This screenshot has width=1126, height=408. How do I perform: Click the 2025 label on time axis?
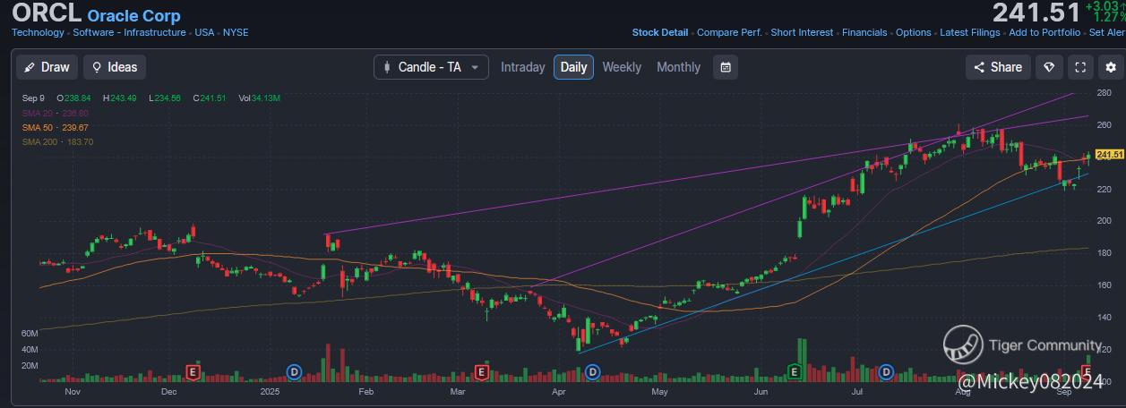(x=270, y=392)
